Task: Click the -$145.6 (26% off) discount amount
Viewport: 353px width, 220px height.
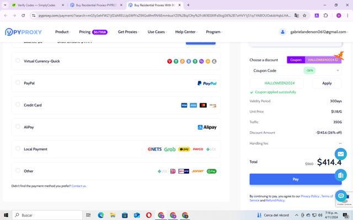Action: pyautogui.click(x=329, y=133)
